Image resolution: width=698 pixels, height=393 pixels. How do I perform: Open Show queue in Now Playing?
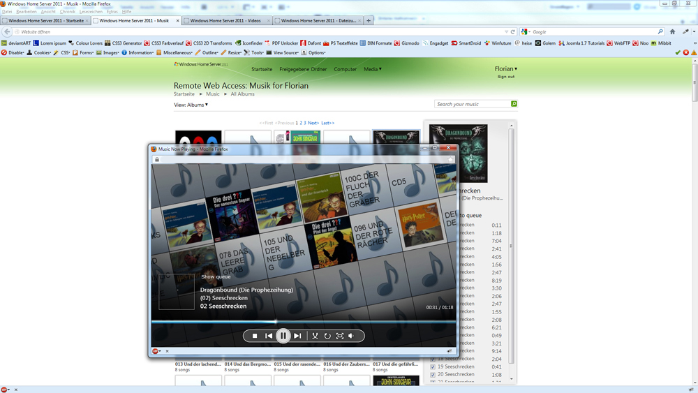(x=216, y=277)
